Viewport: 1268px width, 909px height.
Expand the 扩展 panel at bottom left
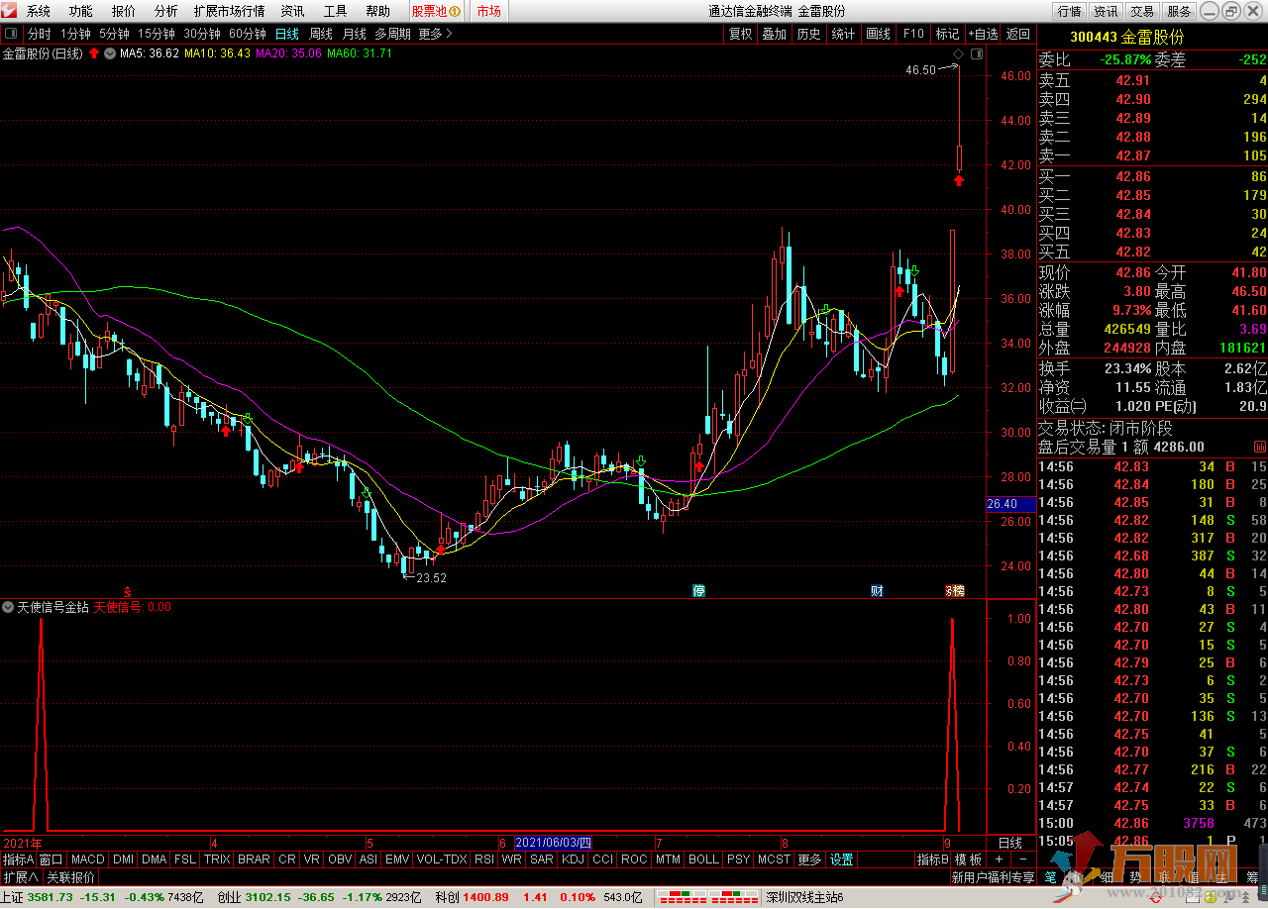tap(21, 877)
